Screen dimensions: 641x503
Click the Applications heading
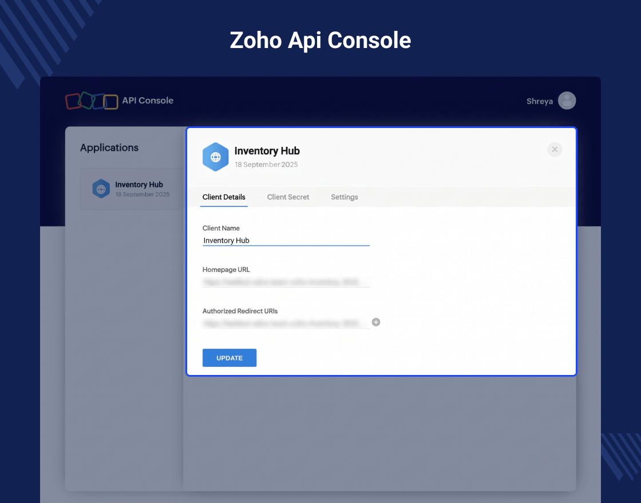tap(109, 148)
